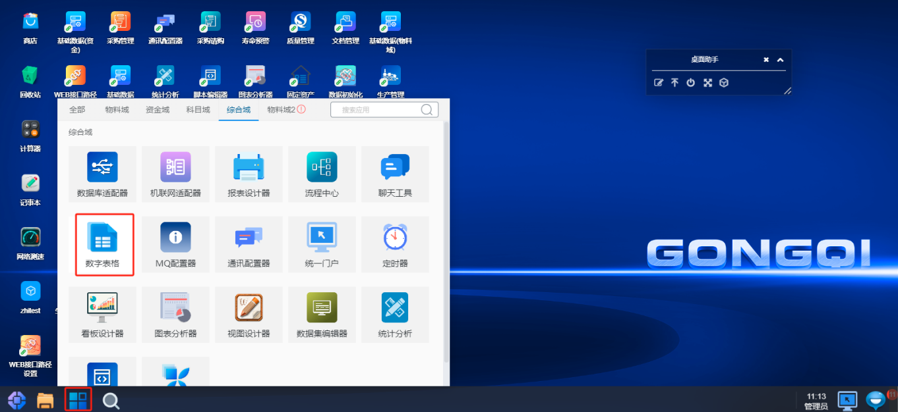Select the 记事本 notepad desktop icon
898x412 pixels.
[30, 190]
